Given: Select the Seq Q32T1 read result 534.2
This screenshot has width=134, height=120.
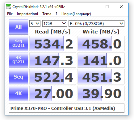Looking at the screenshot, I should click(x=53, y=44).
